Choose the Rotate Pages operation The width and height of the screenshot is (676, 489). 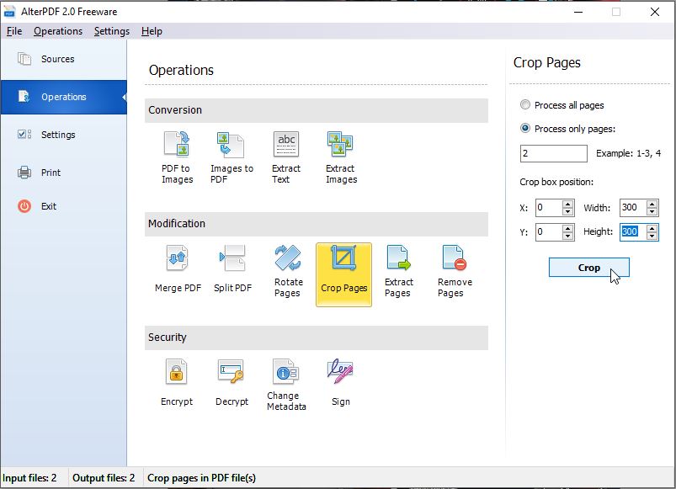(289, 271)
